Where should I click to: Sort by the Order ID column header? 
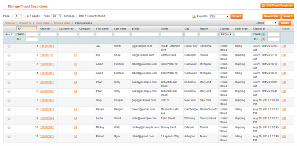[x=45, y=29]
